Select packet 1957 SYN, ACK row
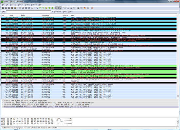Screen dimensions: 180x130 coord(89,66)
